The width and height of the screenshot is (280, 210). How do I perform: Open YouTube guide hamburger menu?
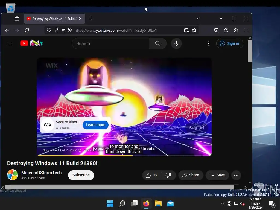(x=10, y=43)
